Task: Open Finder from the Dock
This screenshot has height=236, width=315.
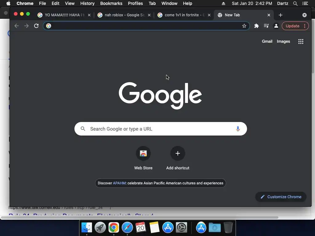Action: (x=87, y=228)
